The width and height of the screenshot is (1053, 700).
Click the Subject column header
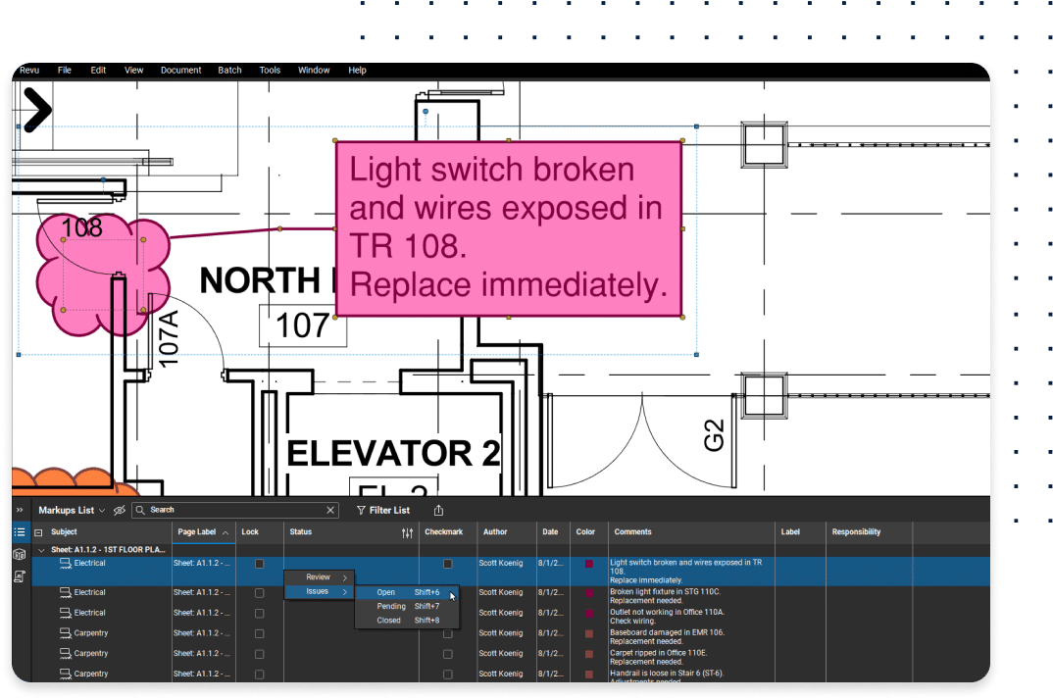point(64,531)
